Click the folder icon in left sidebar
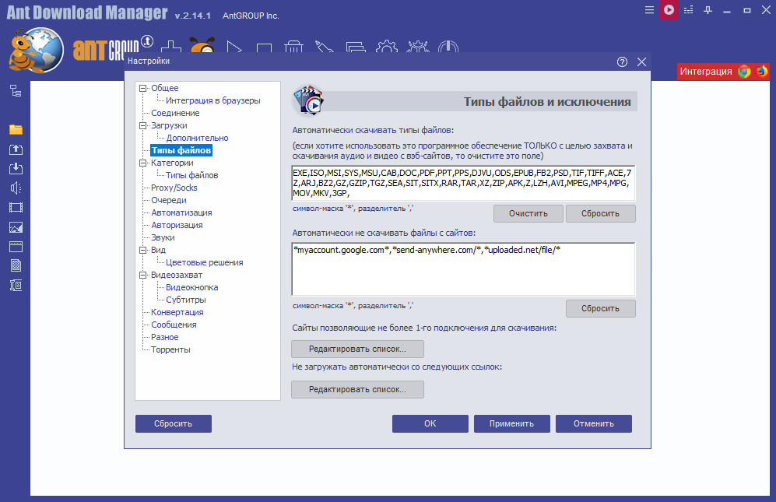Viewport: 776px width, 502px height. (16, 130)
